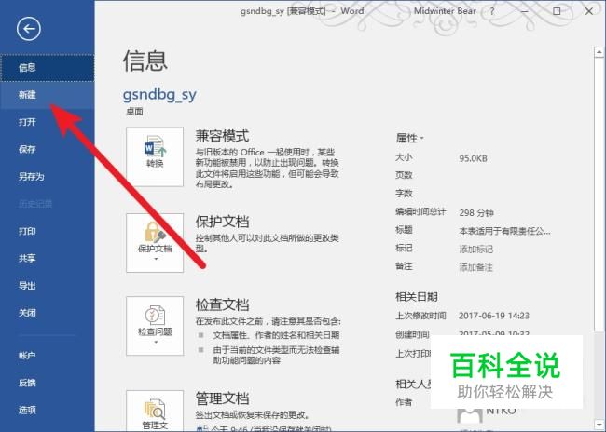Click the 95.0KB size value

pos(473,158)
